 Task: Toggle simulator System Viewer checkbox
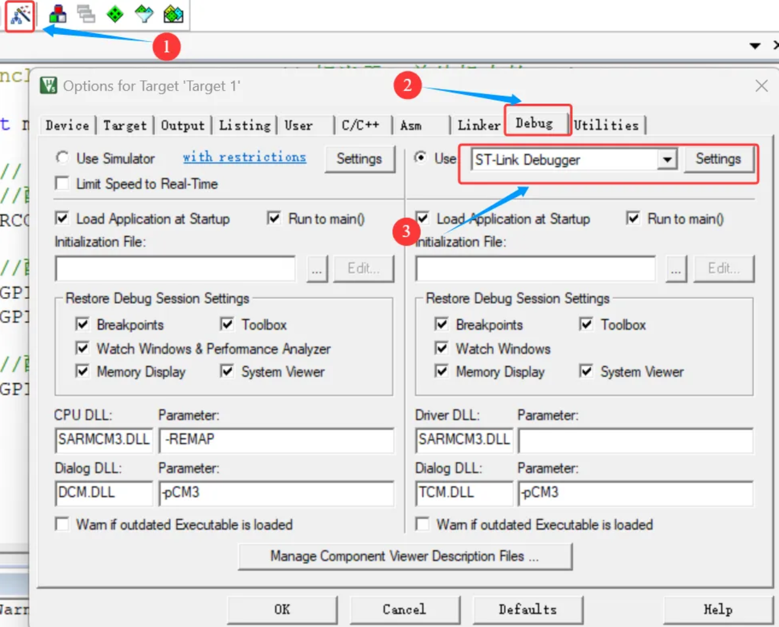pos(227,371)
